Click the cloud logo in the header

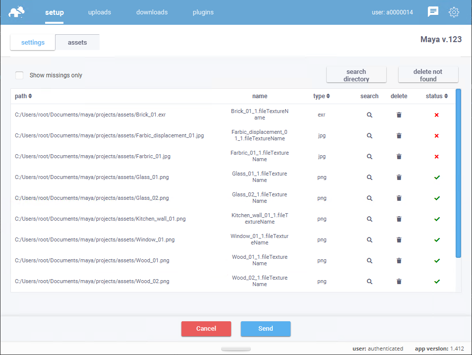[x=17, y=12]
